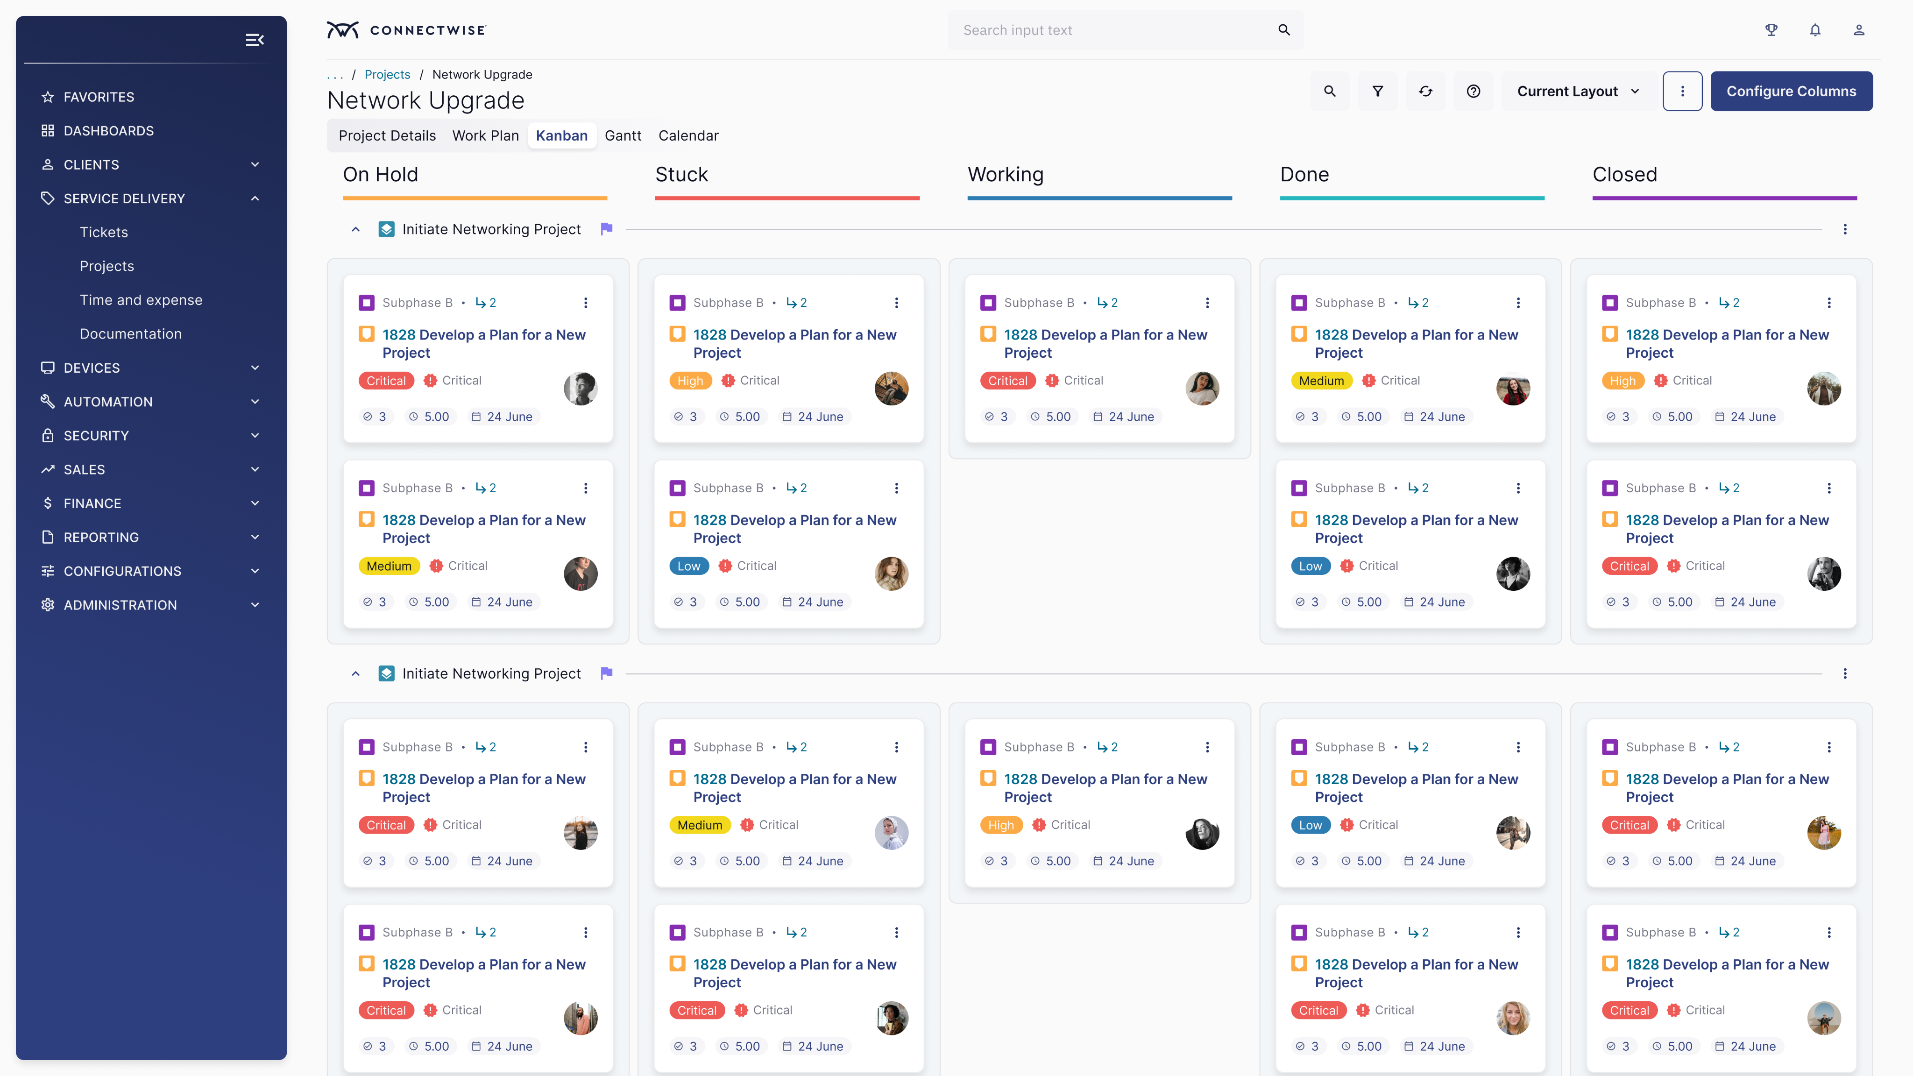The height and width of the screenshot is (1076, 1913).
Task: Collapse the first Initiate Networking Project group
Action: pyautogui.click(x=356, y=229)
